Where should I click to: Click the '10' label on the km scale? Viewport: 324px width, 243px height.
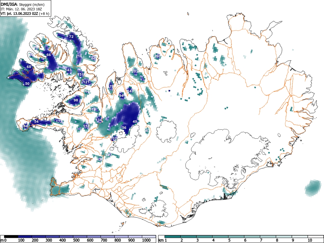pos(310,240)
